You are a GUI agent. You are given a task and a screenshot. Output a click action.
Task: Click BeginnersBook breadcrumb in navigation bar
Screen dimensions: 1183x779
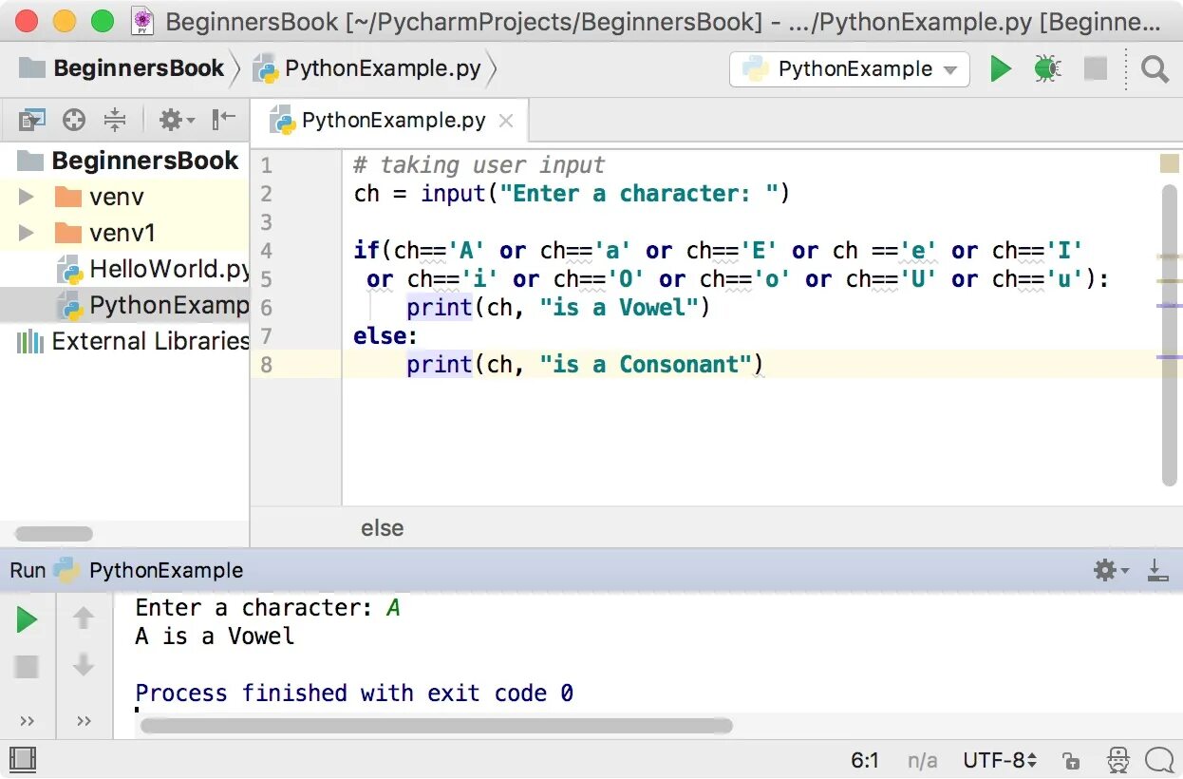(122, 68)
